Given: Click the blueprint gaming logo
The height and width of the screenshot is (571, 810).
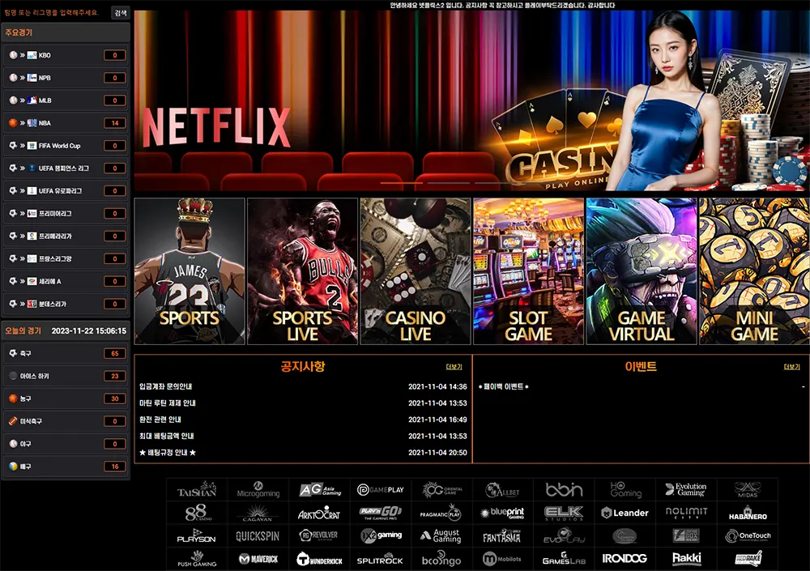Looking at the screenshot, I should pyautogui.click(x=502, y=513).
